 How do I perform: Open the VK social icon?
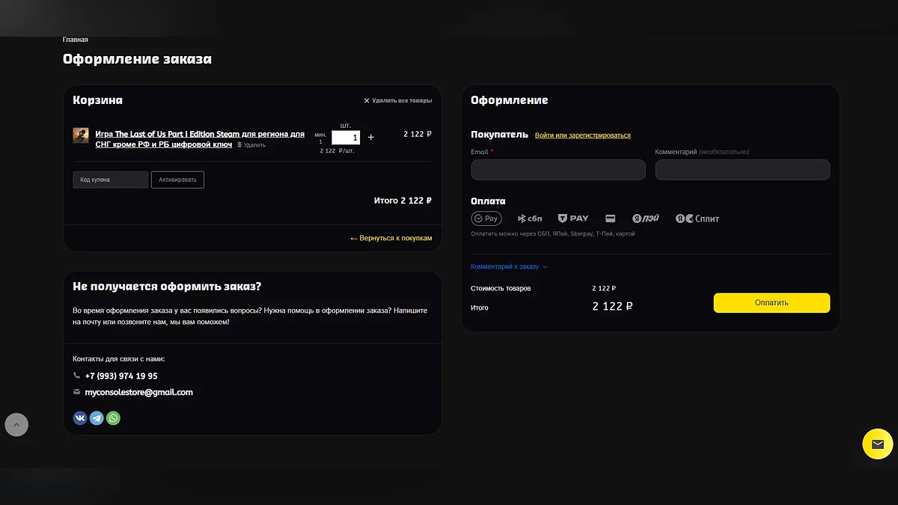pyautogui.click(x=80, y=418)
